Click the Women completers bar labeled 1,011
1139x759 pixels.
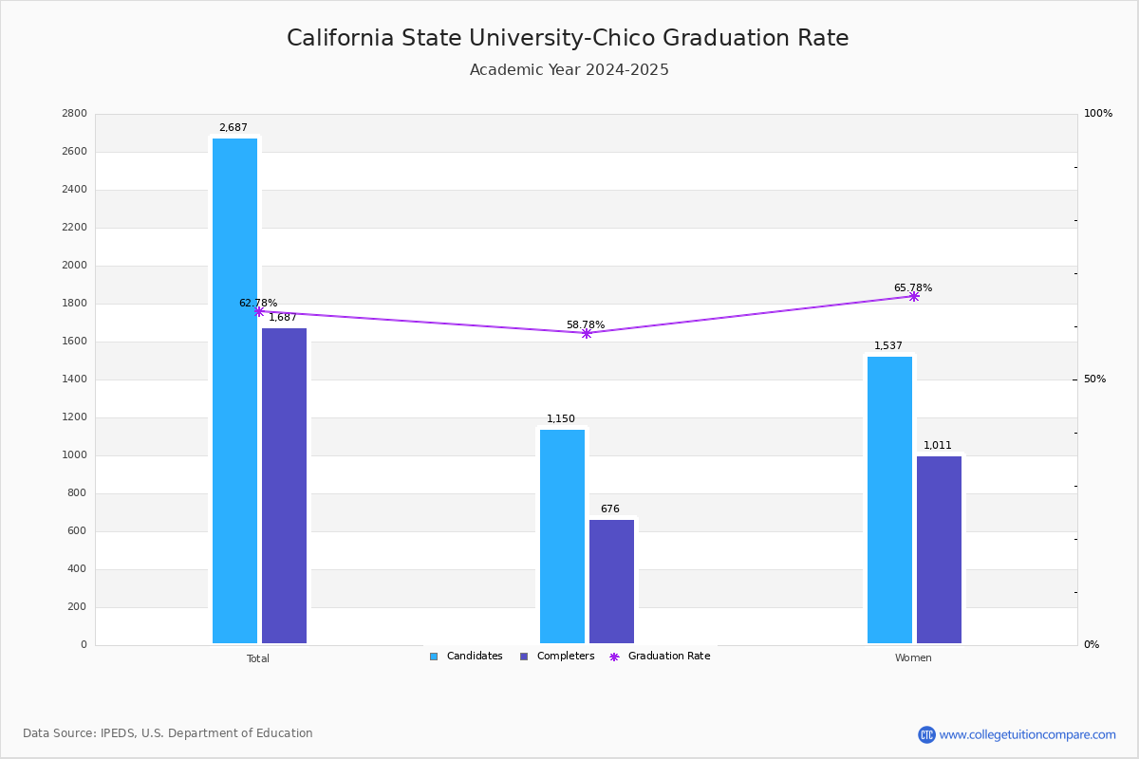(x=939, y=550)
